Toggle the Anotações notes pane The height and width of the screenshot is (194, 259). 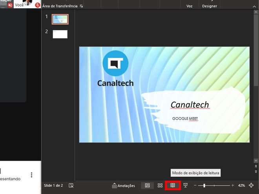coord(123,186)
